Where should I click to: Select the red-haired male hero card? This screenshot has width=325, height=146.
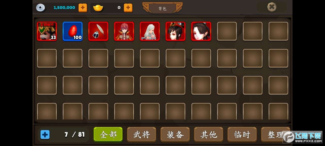(x=124, y=31)
